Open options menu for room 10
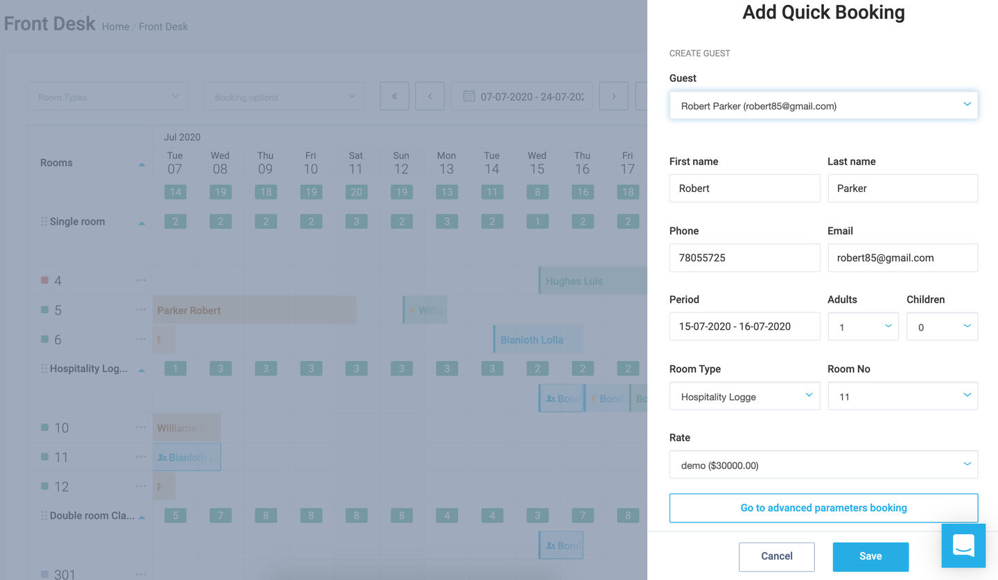The image size is (998, 580). point(141,428)
